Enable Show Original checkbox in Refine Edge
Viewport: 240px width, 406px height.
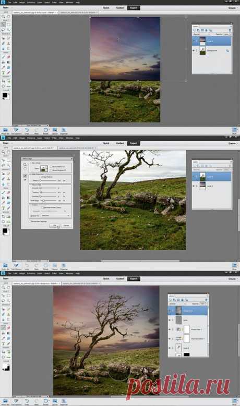click(x=51, y=170)
